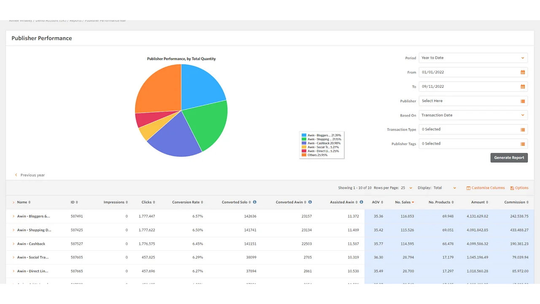540x304 pixels.
Task: Click the blue Awin - Bloggers legend swatch
Action: point(304,135)
